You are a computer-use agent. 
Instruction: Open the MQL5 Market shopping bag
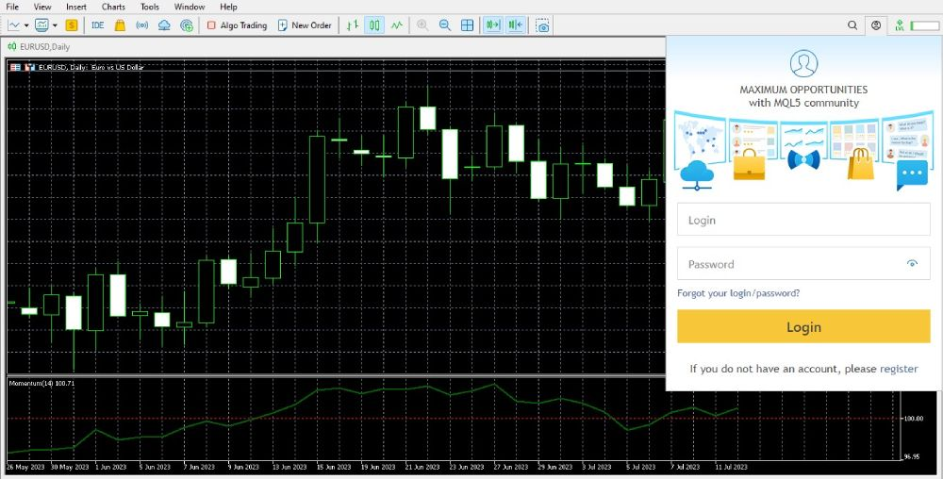pos(120,25)
